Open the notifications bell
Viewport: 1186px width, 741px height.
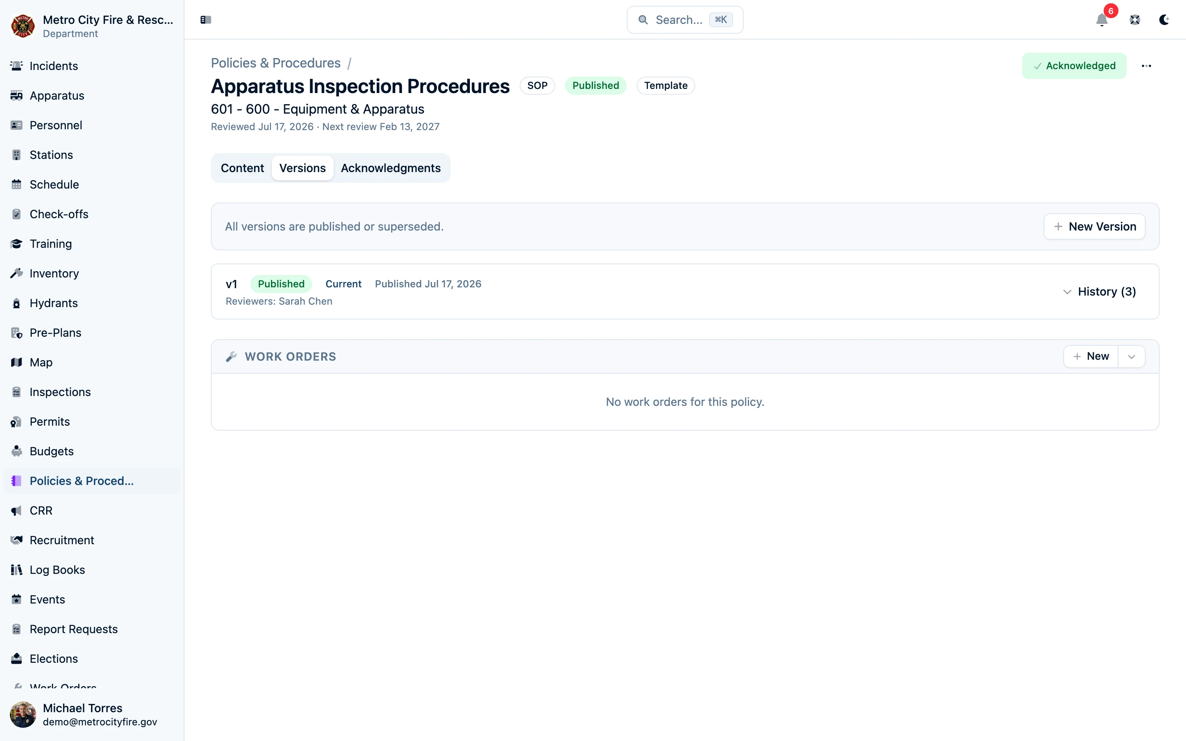pos(1102,20)
